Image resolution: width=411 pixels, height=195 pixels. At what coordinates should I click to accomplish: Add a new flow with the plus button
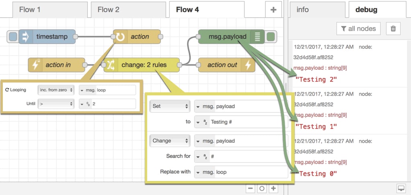click(x=273, y=10)
